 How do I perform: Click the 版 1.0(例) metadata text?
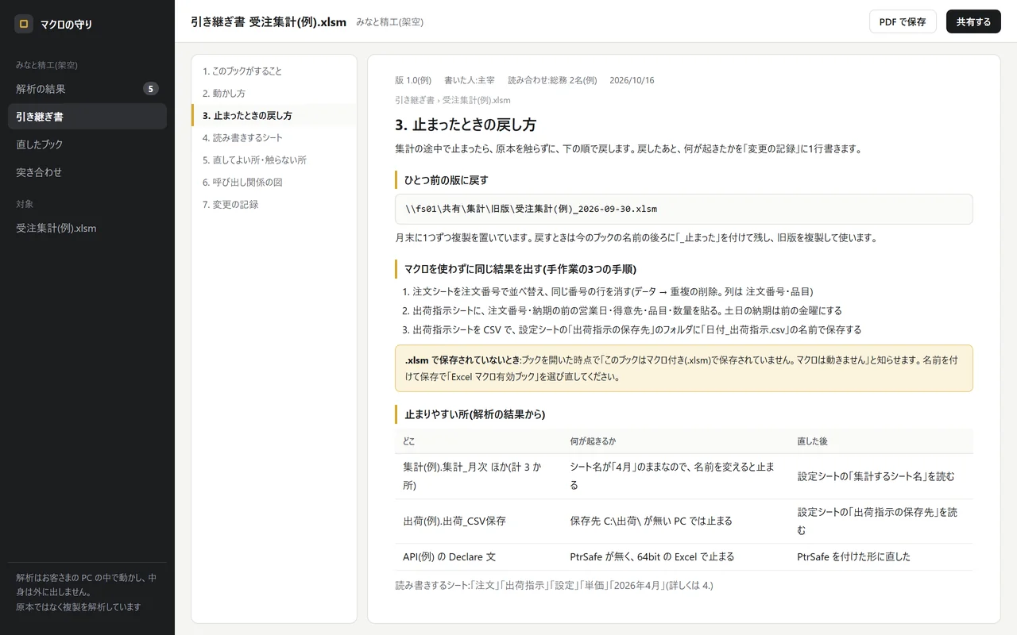(x=413, y=80)
